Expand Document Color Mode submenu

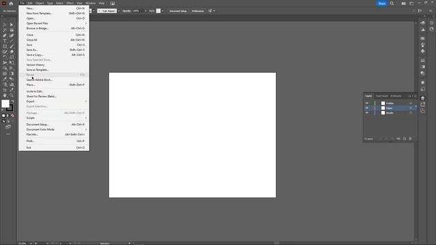pos(54,129)
